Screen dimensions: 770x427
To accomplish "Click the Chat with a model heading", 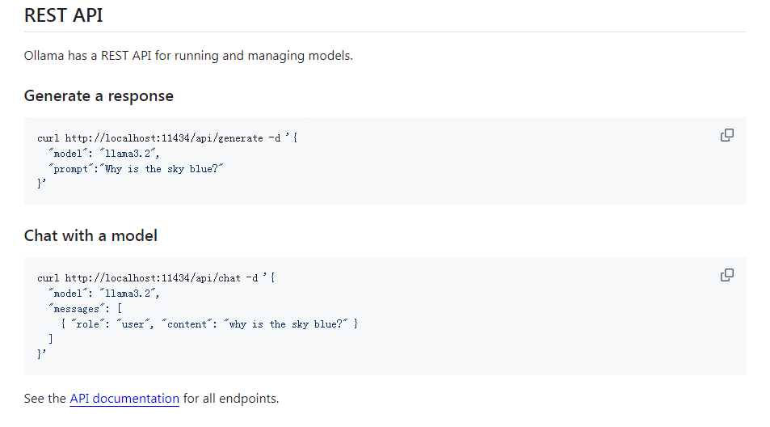I will (x=90, y=235).
